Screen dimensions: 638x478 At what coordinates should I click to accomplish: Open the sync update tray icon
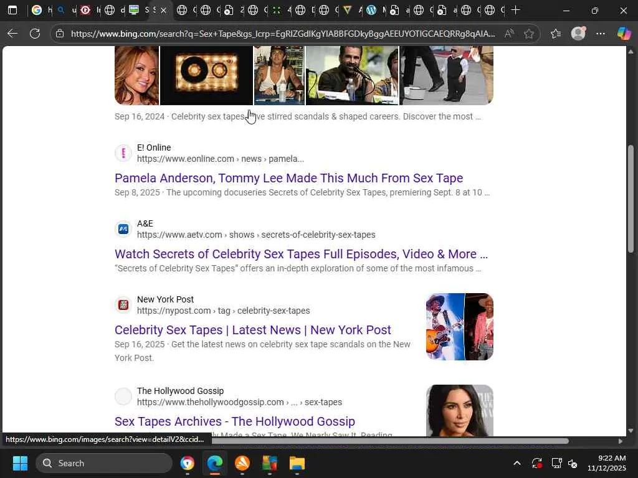coord(536,463)
